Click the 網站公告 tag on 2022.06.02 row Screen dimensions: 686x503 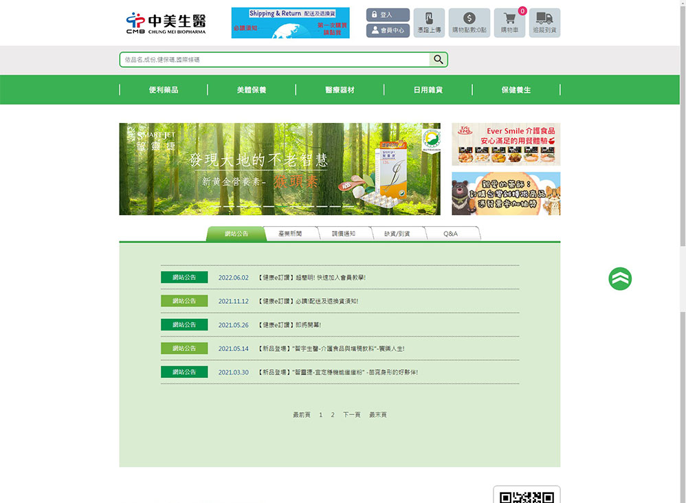click(184, 278)
